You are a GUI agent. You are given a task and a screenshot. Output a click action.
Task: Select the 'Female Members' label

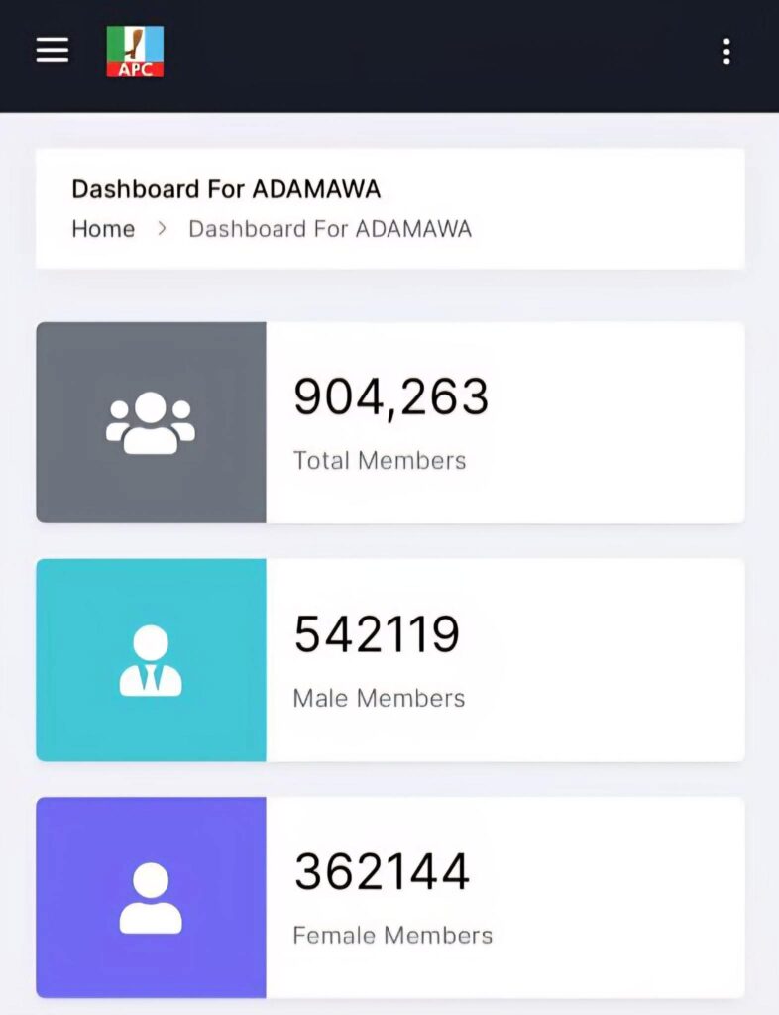point(392,935)
